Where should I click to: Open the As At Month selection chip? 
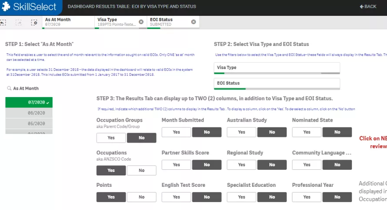[x=68, y=22]
